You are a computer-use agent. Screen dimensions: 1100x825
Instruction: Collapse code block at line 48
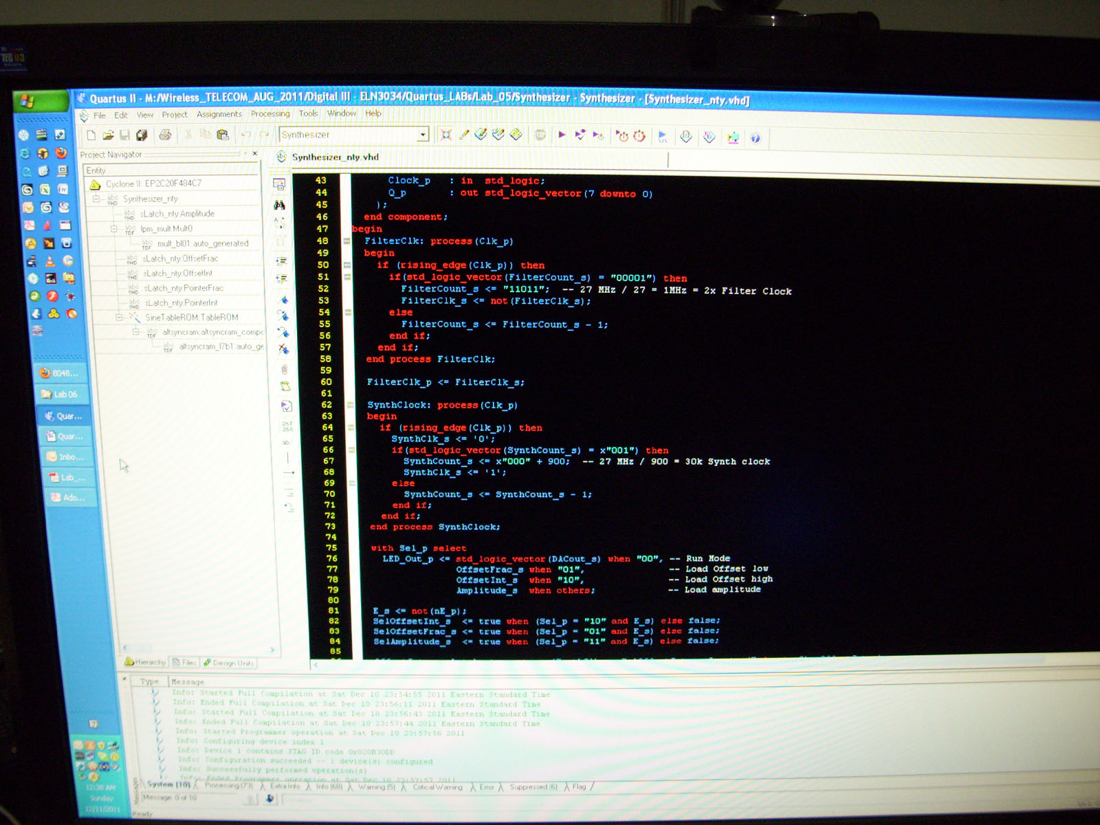(x=346, y=241)
